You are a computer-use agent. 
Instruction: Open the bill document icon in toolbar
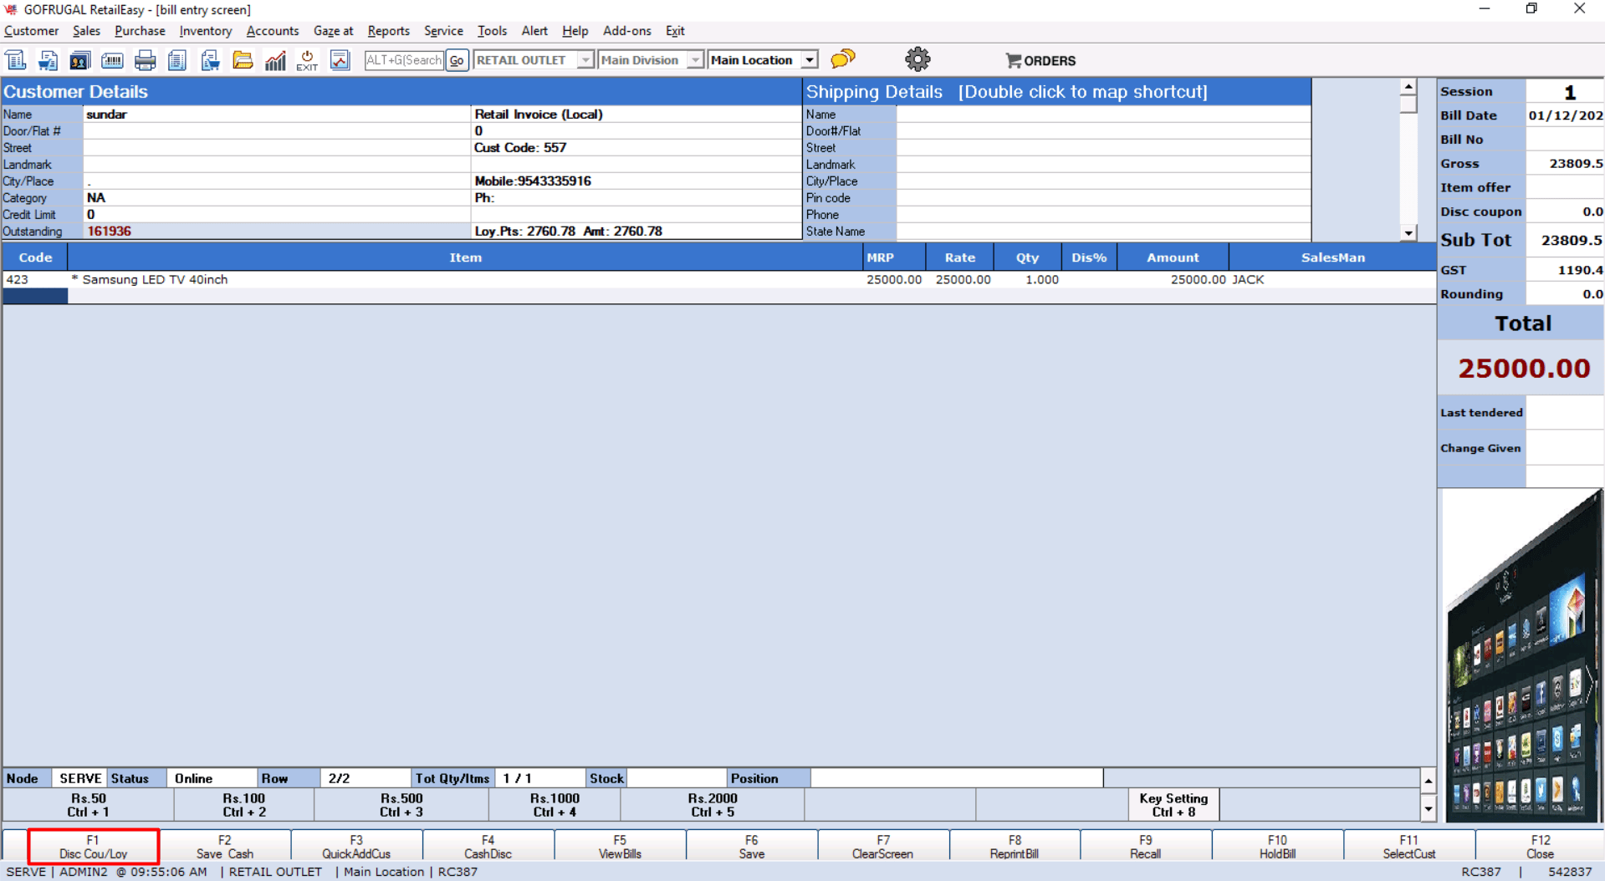(16, 60)
